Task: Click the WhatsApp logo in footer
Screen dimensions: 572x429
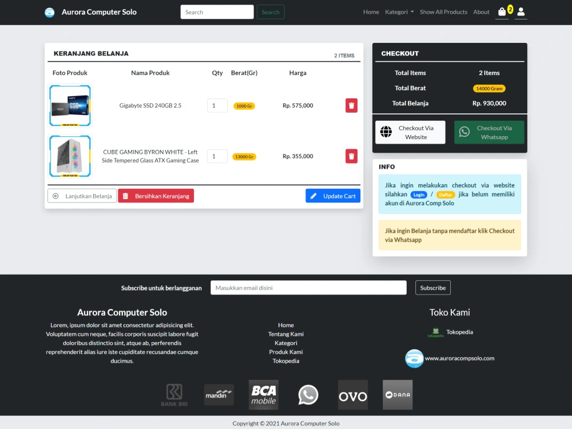Action: (308, 395)
